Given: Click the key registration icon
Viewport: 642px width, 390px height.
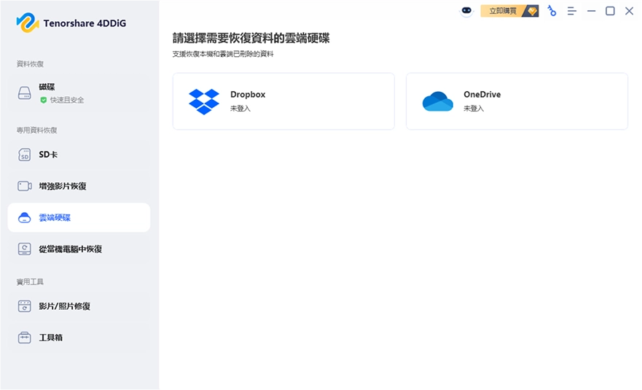Looking at the screenshot, I should click(x=552, y=11).
